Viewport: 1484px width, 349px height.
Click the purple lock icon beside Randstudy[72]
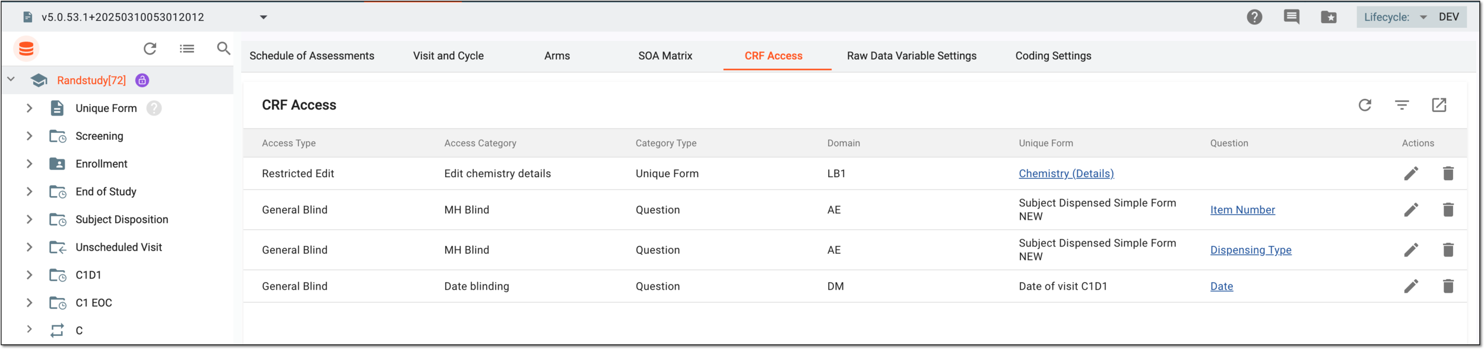[142, 81]
